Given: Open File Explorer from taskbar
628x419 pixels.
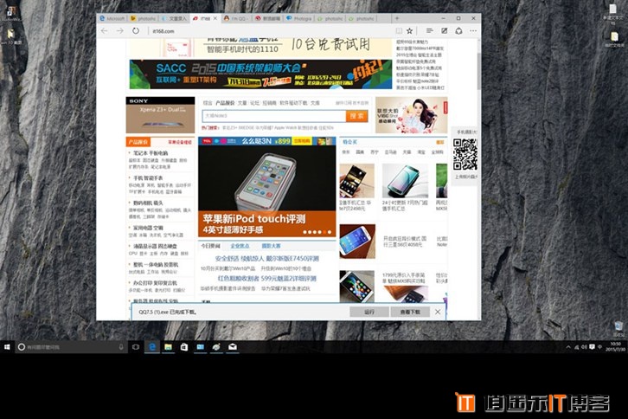Looking at the screenshot, I should point(168,347).
